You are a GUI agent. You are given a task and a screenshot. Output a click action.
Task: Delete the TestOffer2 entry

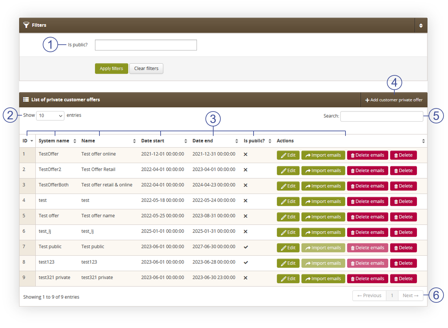tap(404, 170)
